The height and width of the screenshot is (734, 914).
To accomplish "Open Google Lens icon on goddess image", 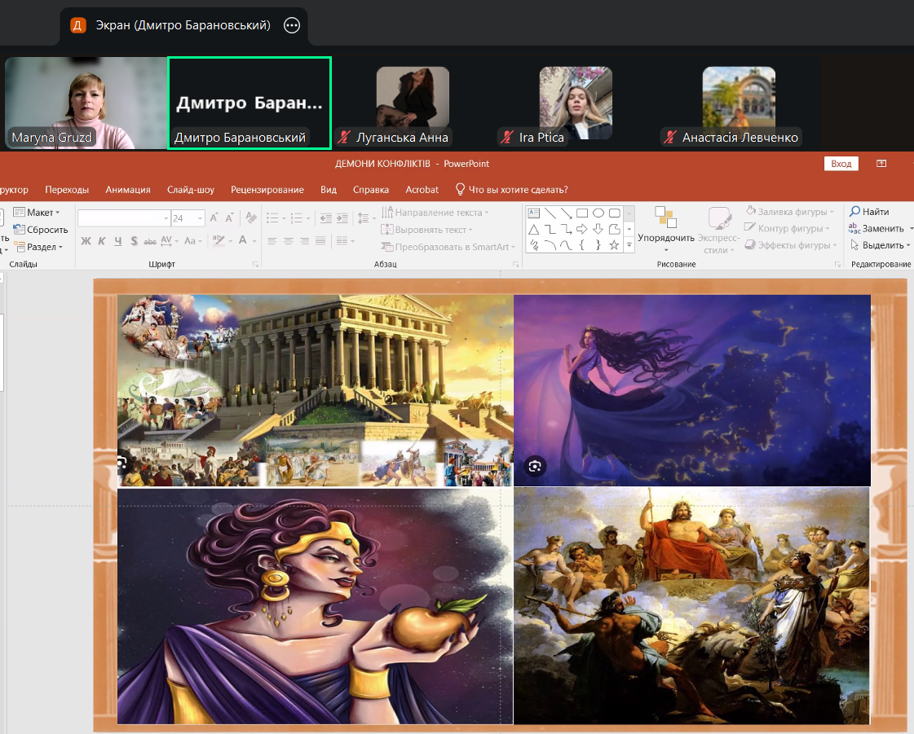I will click(x=535, y=466).
